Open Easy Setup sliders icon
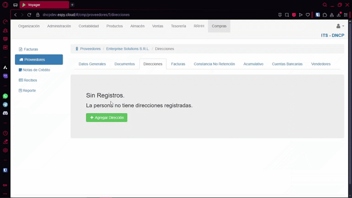352x198 pixels. coord(346,15)
